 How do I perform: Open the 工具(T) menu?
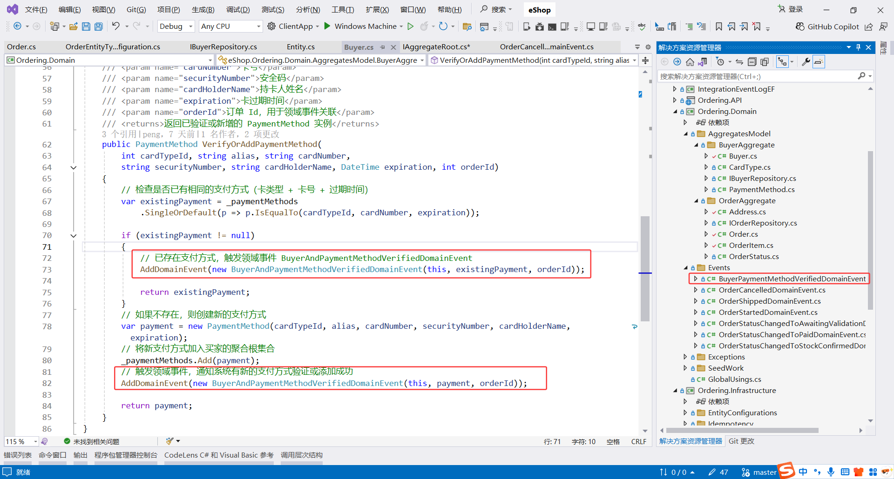click(x=343, y=10)
